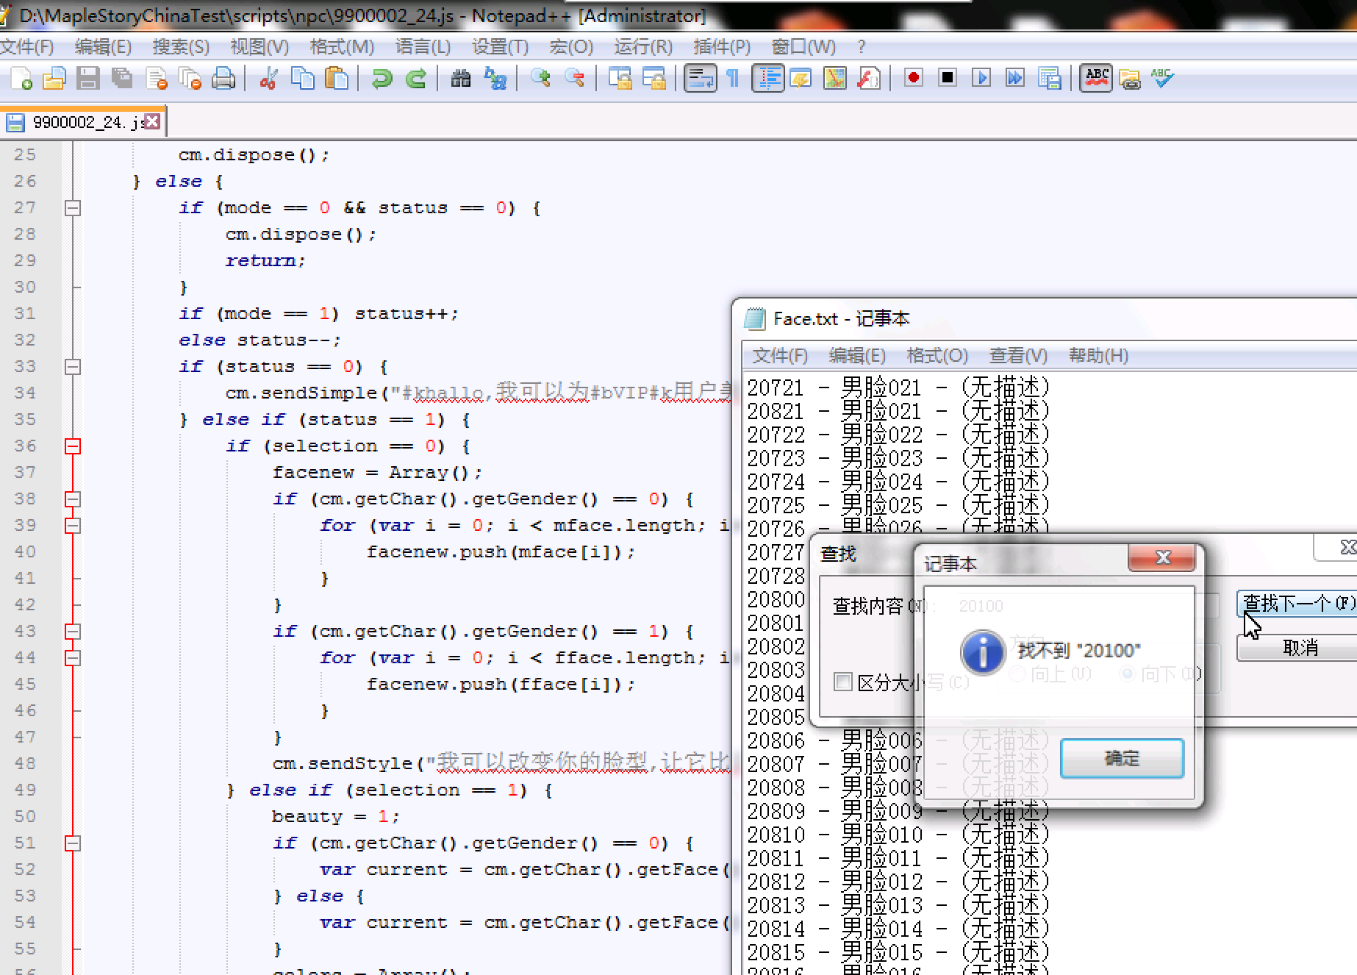Open a file with the folder icon
Viewport: 1357px width, 975px height.
54,79
